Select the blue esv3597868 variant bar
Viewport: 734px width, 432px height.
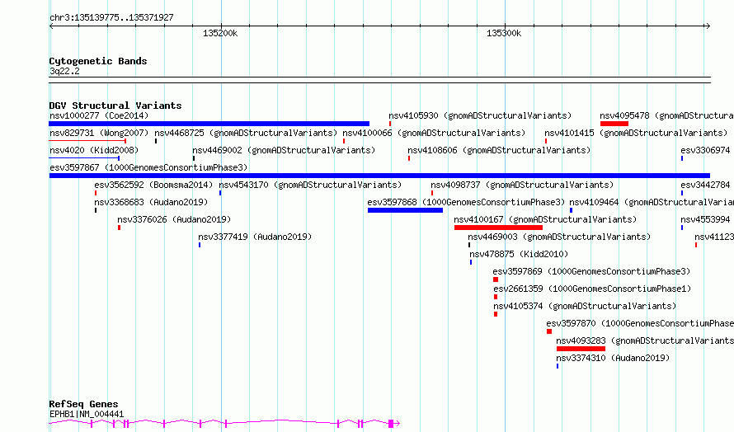tap(406, 210)
